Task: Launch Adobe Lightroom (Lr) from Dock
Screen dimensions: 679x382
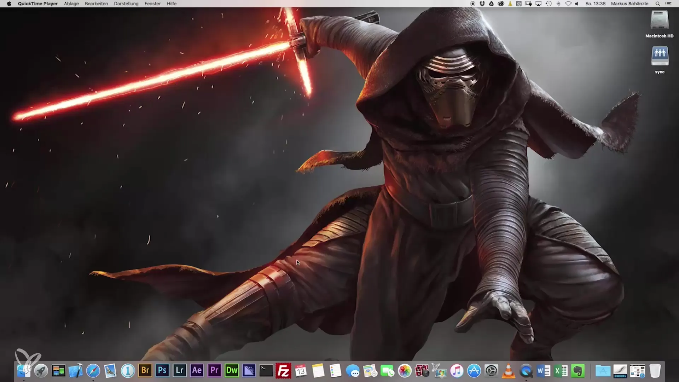Action: (180, 370)
